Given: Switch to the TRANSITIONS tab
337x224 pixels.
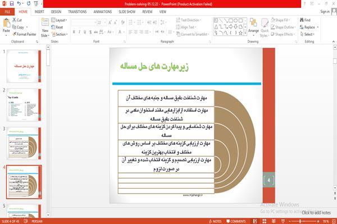Looking at the screenshot, I should (78, 12).
